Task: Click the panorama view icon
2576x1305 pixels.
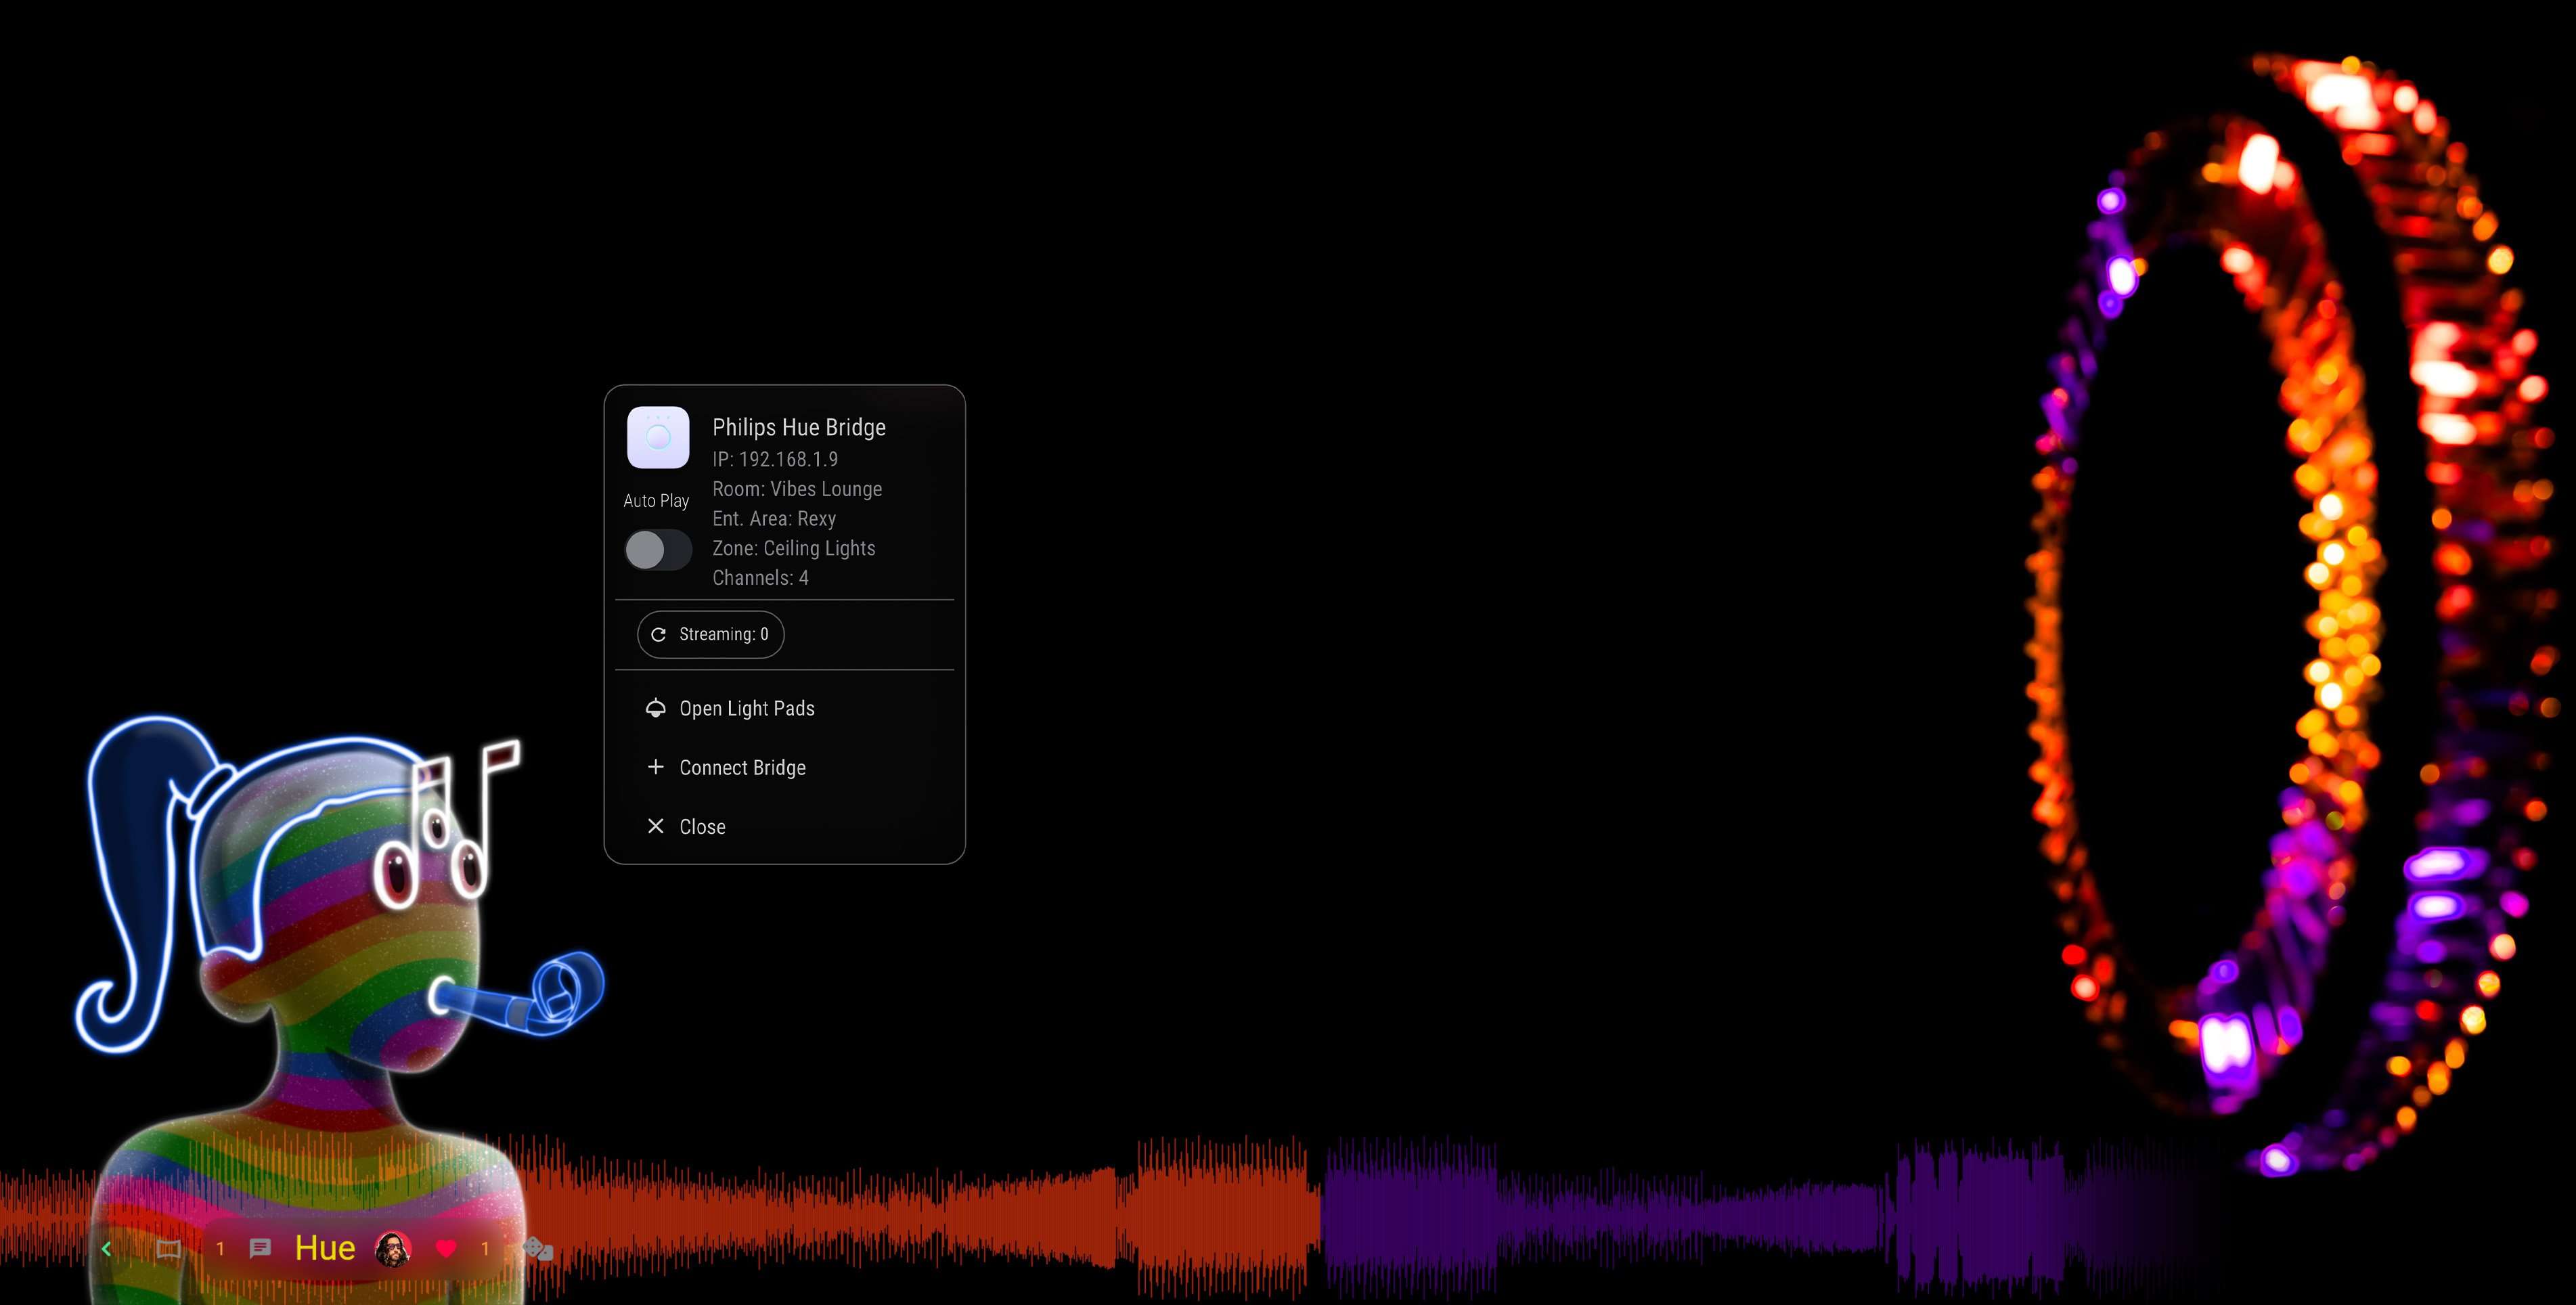Action: (x=169, y=1248)
